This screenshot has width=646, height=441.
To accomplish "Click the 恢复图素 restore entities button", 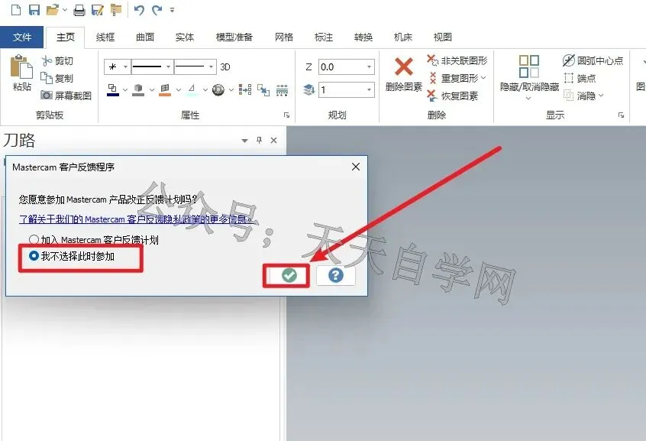I will (453, 96).
